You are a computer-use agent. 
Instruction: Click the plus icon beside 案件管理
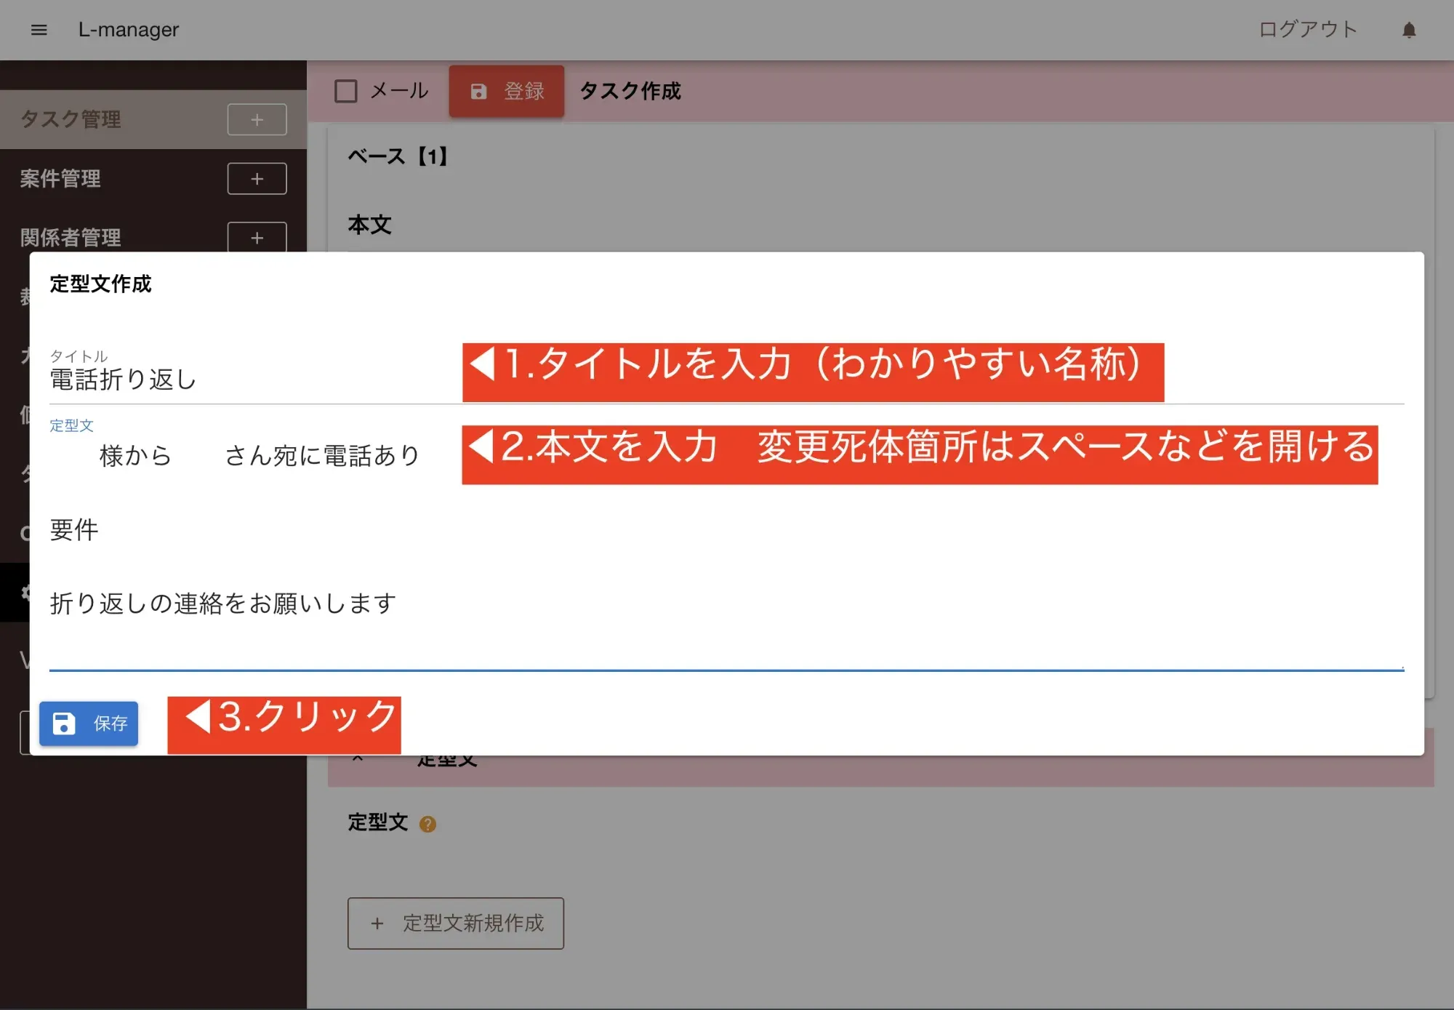coord(257,179)
